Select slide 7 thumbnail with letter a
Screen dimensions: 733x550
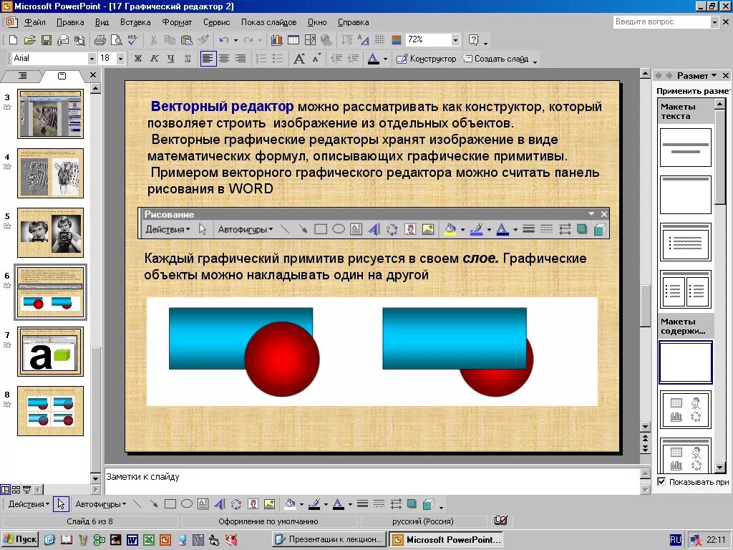[x=51, y=352]
